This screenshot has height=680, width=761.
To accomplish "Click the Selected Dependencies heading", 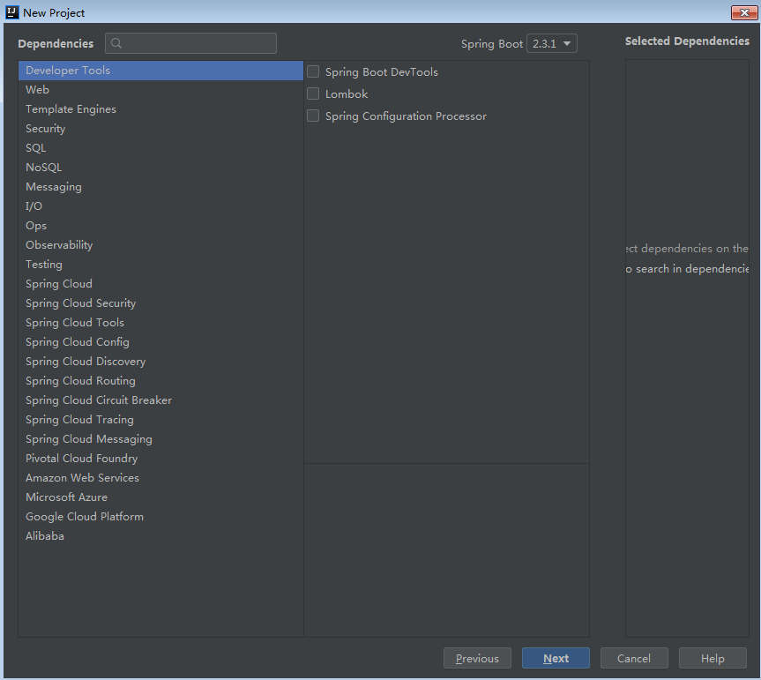I will tap(687, 41).
